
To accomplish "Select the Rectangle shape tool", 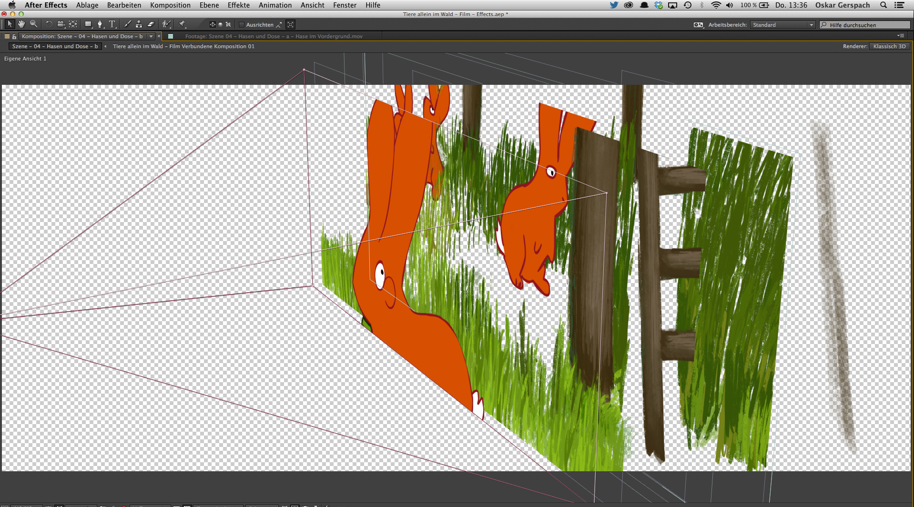I will coord(88,24).
